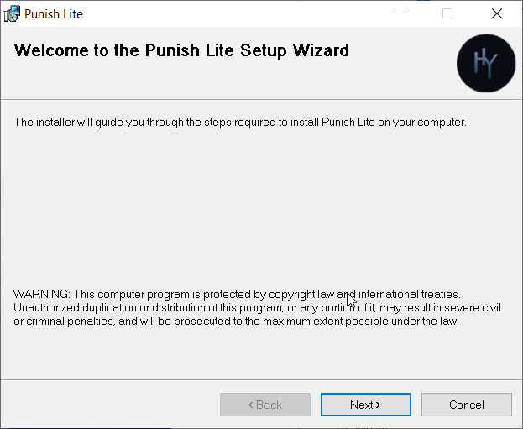Click Next to continue the setup
This screenshot has height=429, width=523.
pyautogui.click(x=365, y=405)
